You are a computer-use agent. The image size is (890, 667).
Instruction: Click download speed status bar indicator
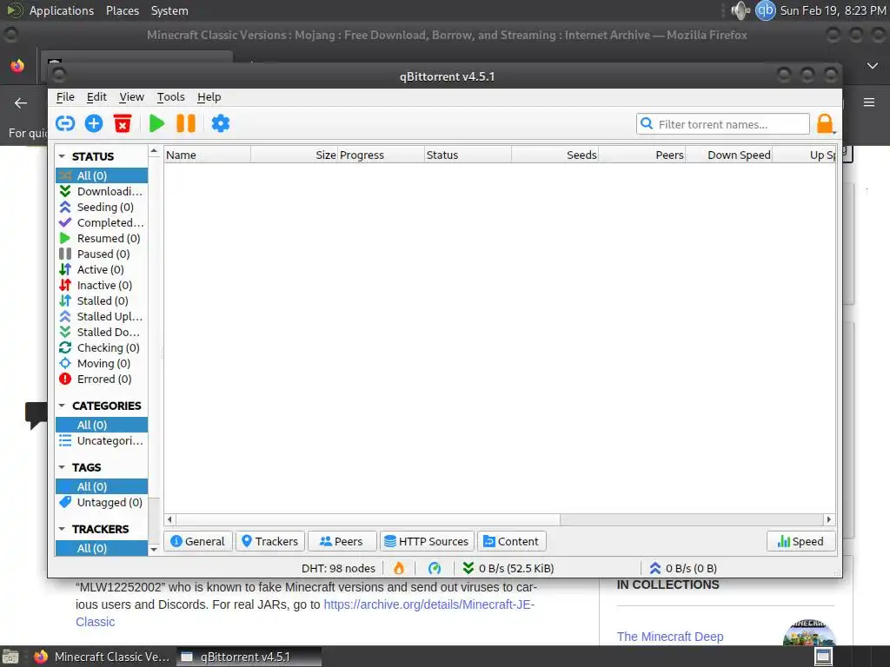(508, 568)
